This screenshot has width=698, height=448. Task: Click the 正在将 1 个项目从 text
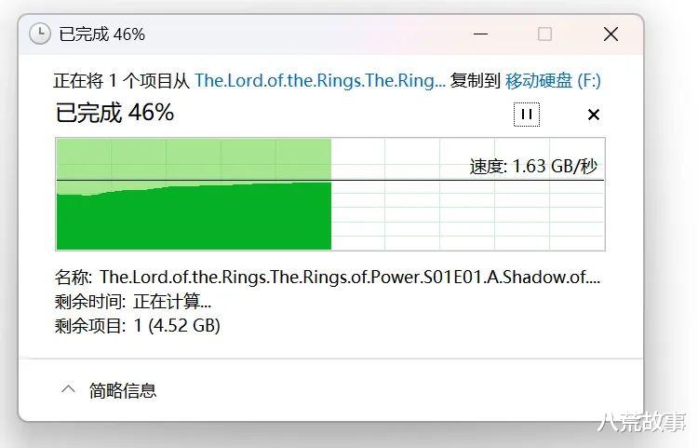tap(121, 80)
